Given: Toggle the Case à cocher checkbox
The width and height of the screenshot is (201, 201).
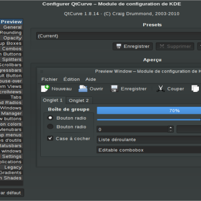Looking at the screenshot, I should 50,138.
